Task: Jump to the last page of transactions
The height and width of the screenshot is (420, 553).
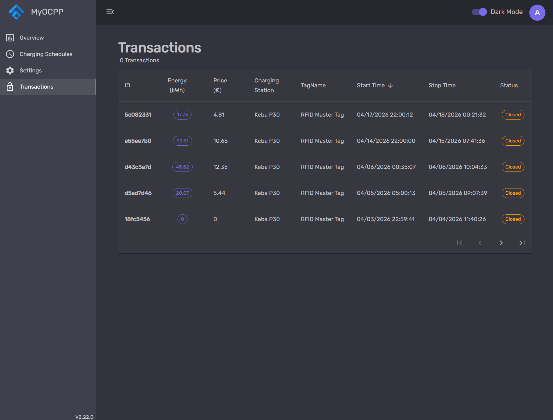Action: pyautogui.click(x=522, y=243)
